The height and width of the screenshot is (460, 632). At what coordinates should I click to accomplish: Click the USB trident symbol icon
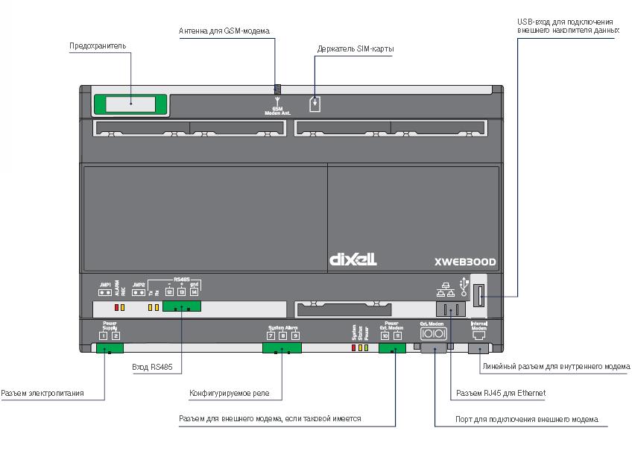pyautogui.click(x=464, y=286)
